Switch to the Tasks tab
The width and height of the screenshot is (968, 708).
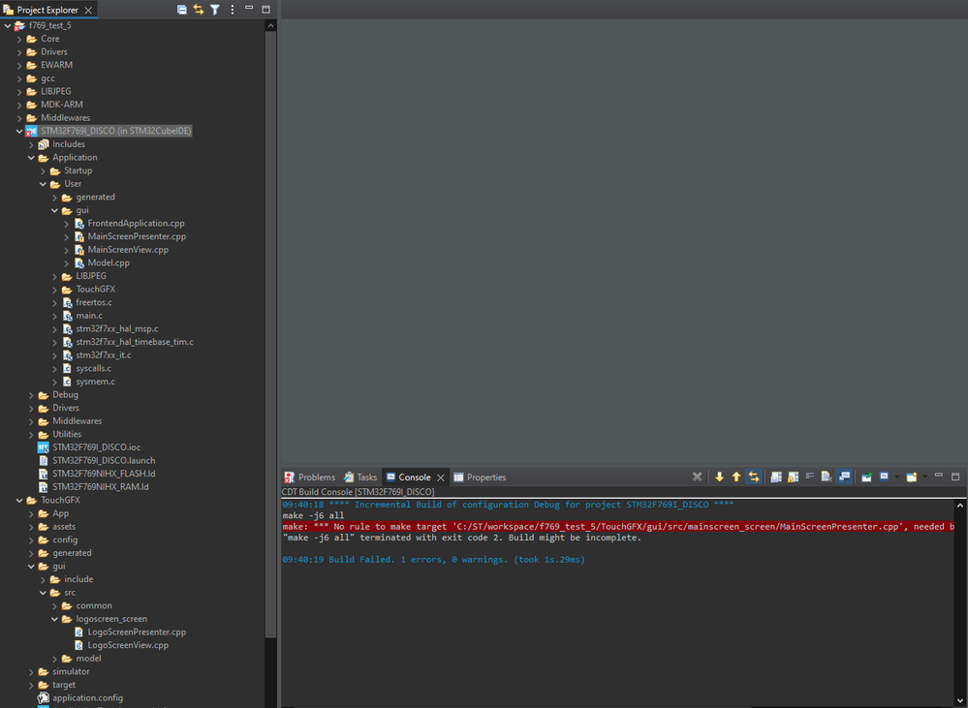(x=360, y=477)
